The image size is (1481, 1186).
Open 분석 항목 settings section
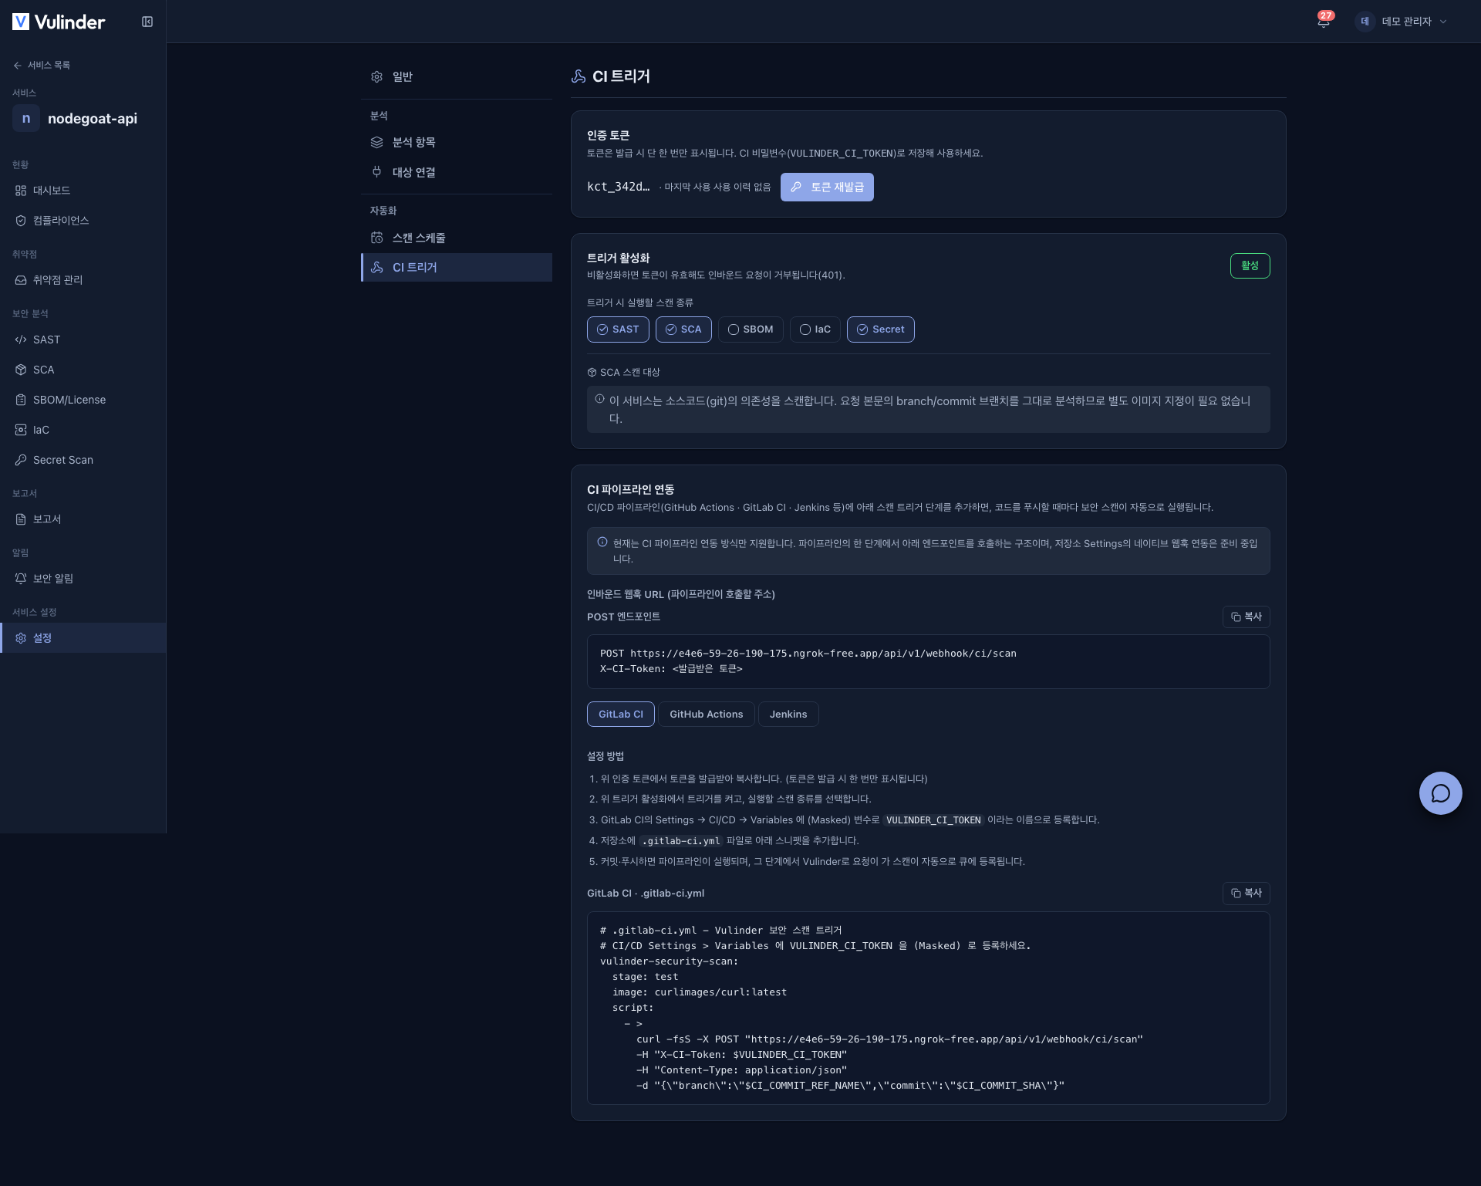(x=457, y=142)
